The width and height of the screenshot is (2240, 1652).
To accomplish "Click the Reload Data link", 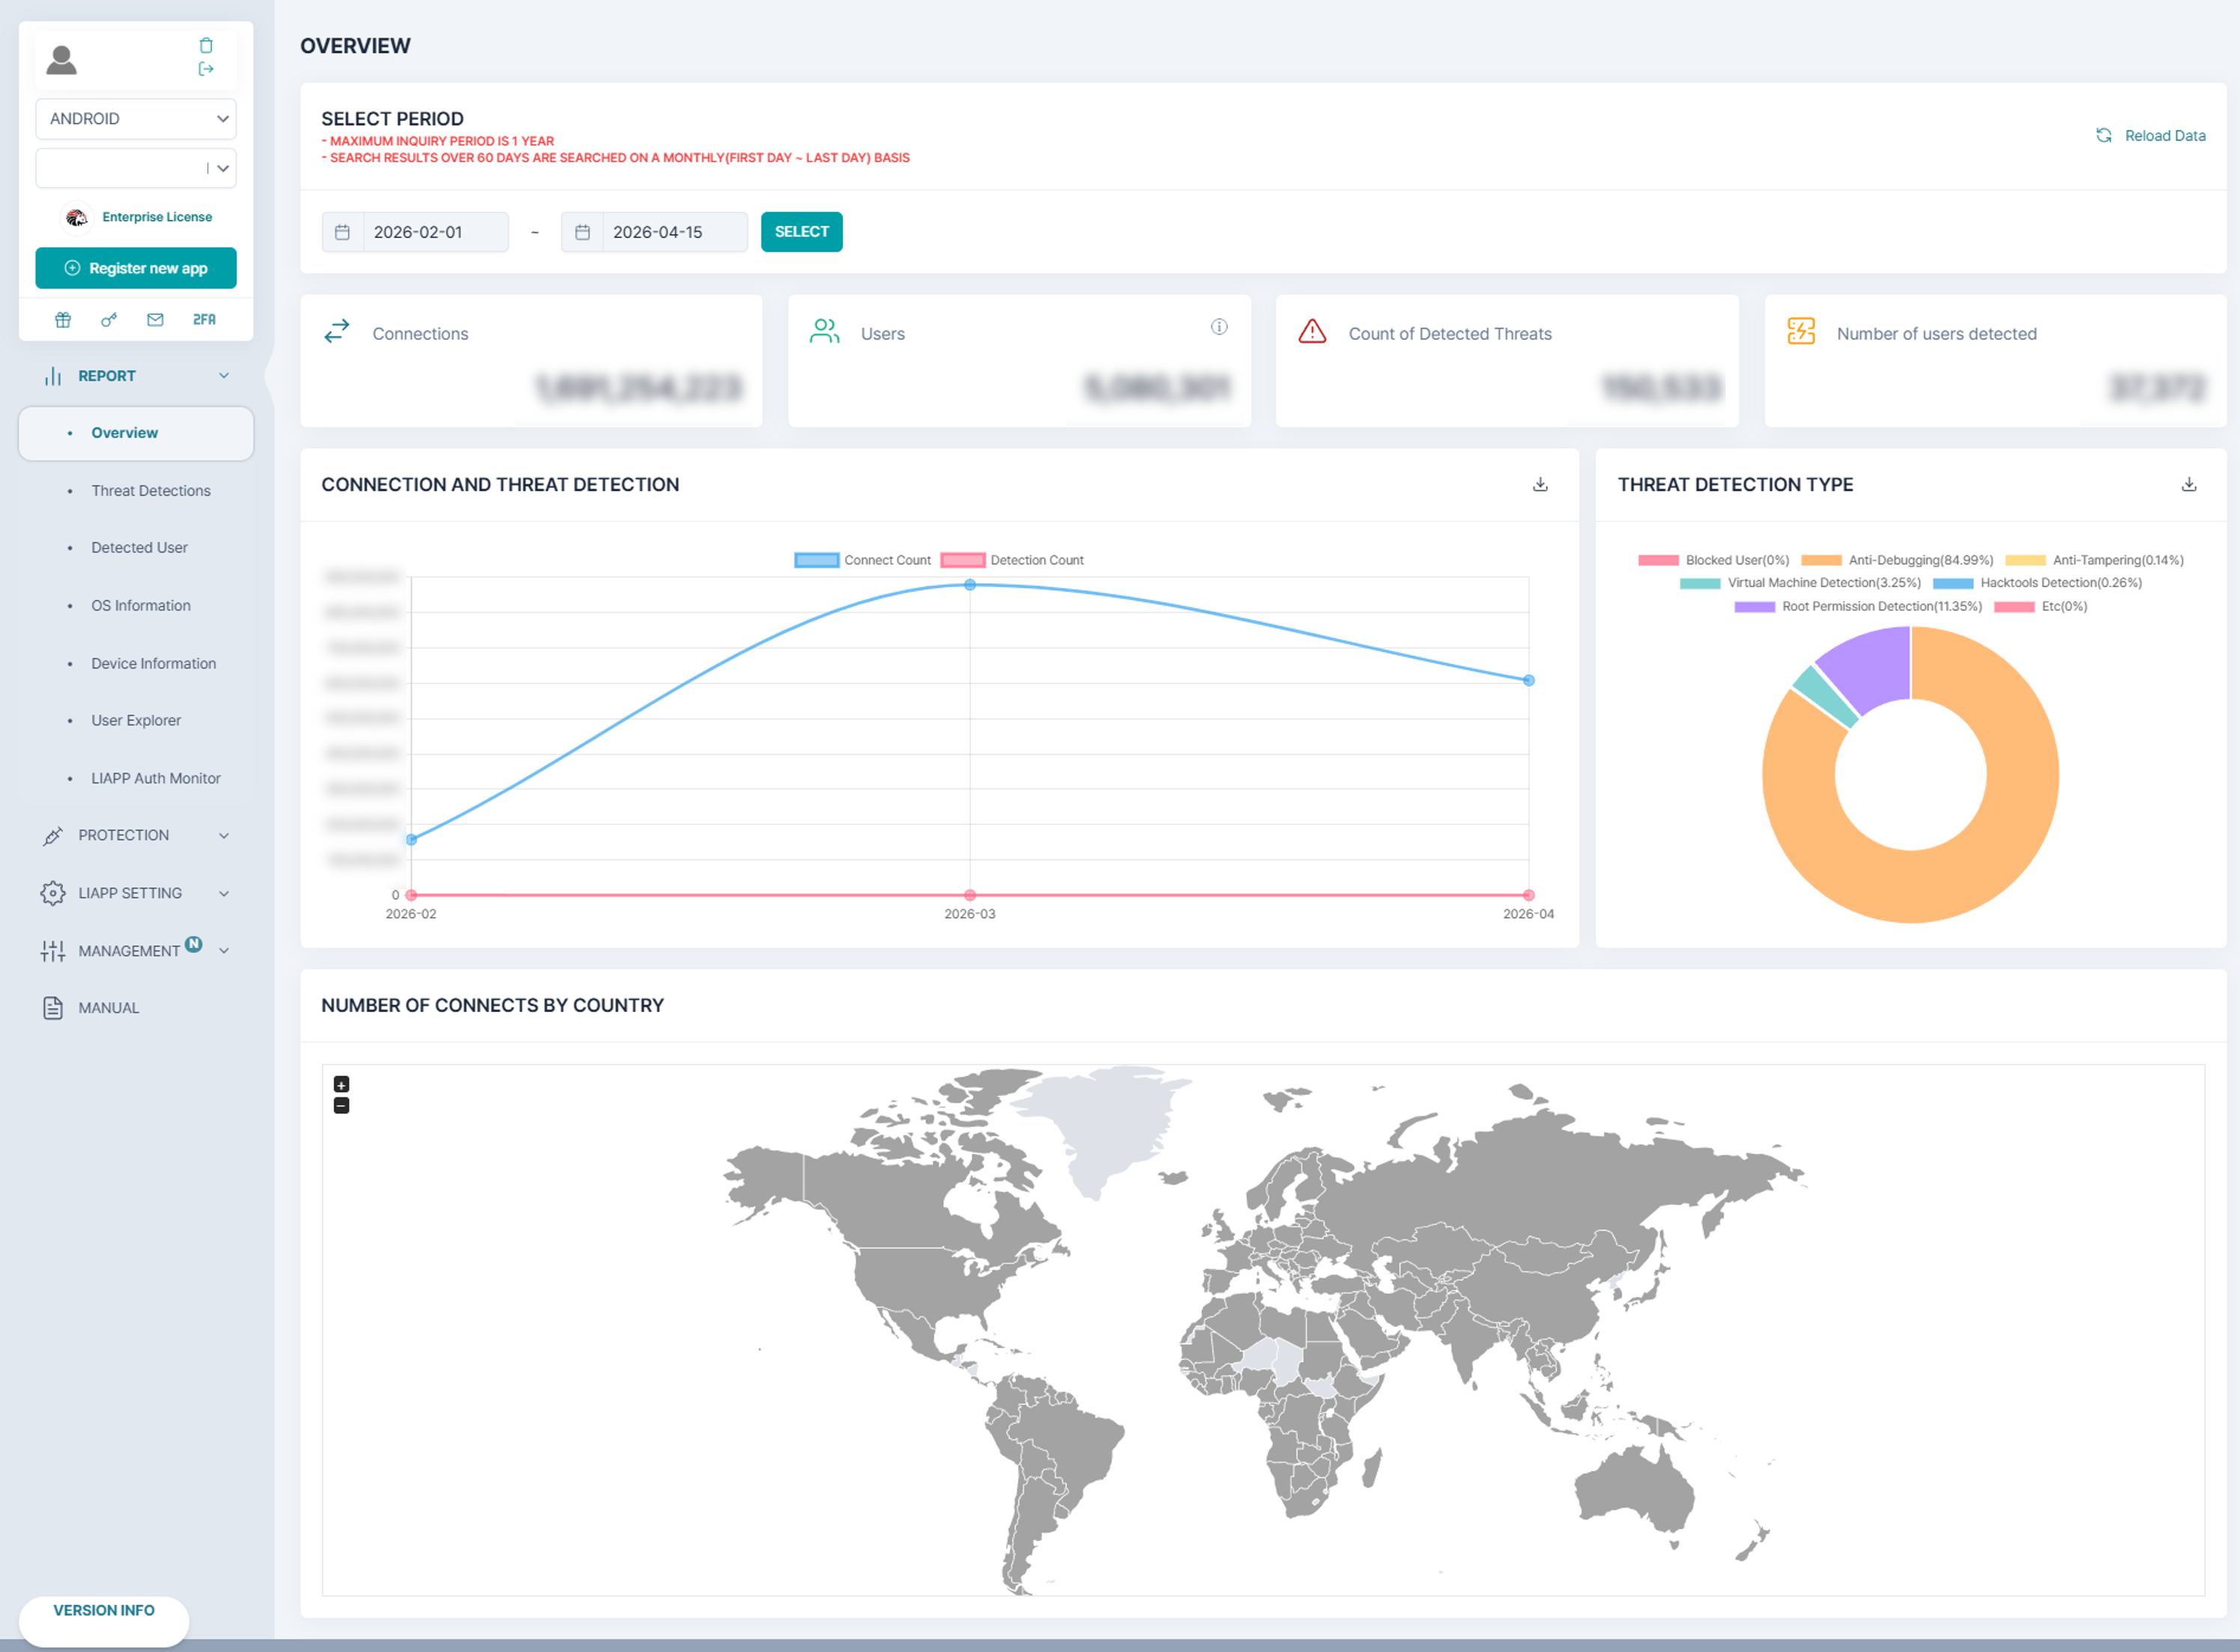I will click(2151, 136).
